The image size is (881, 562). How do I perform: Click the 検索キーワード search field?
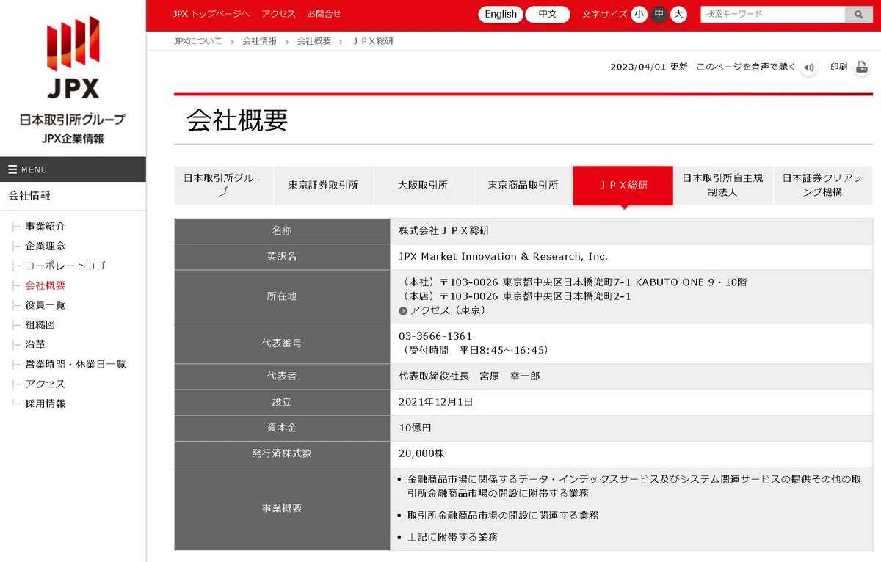click(x=772, y=14)
